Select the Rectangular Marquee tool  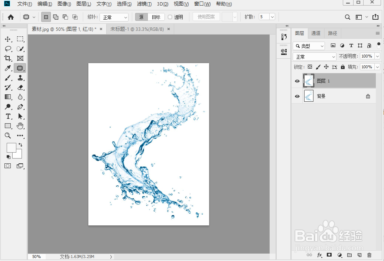point(20,39)
